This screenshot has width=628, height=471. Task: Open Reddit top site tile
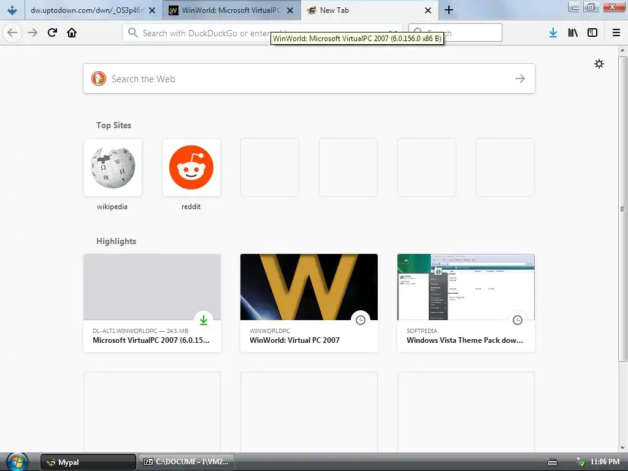(x=191, y=167)
